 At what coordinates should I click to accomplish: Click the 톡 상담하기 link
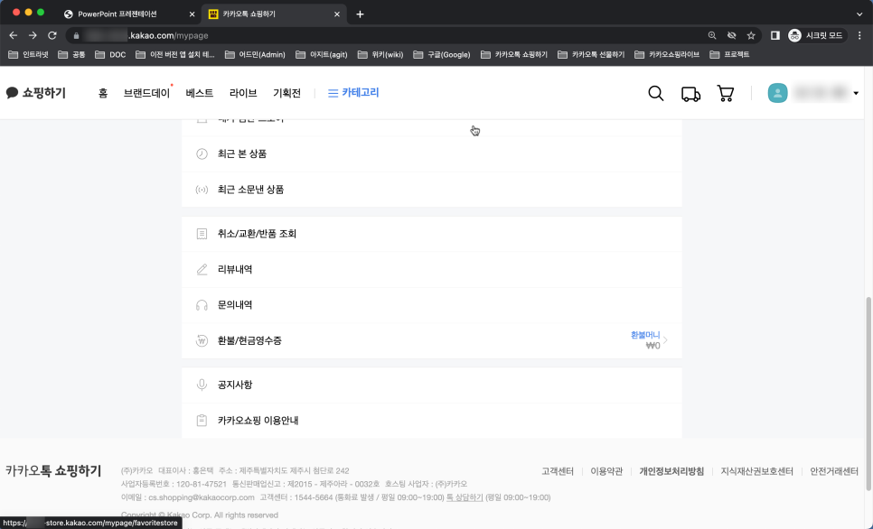point(465,497)
